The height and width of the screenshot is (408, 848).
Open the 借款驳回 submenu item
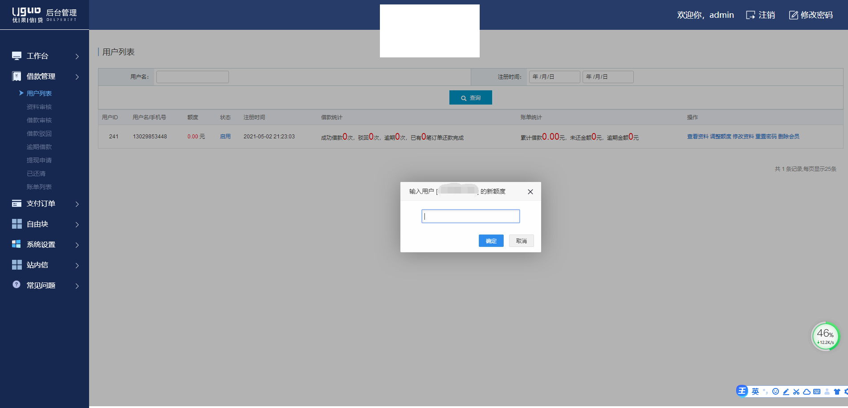pyautogui.click(x=39, y=133)
